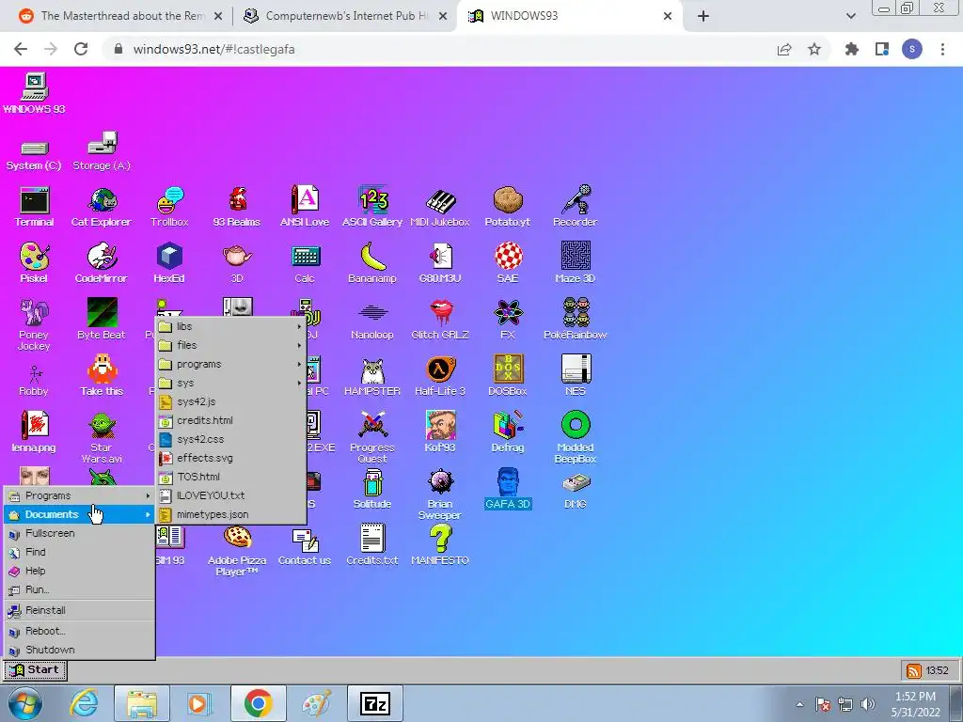
Task: Show hidden system tray icons arrow
Action: point(799,704)
